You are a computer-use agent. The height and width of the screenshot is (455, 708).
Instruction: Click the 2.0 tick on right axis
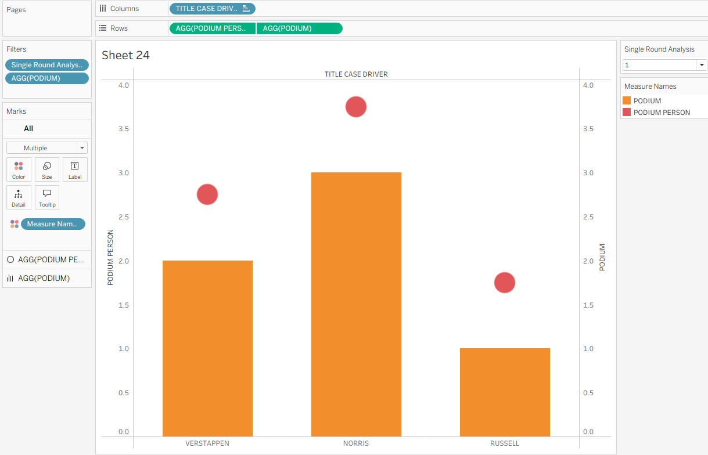click(x=588, y=261)
